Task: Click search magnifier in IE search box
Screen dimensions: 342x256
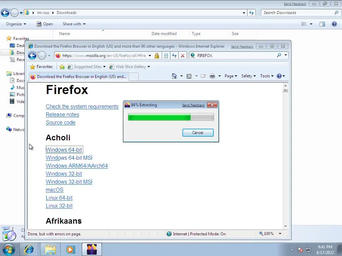Action: pyautogui.click(x=279, y=55)
